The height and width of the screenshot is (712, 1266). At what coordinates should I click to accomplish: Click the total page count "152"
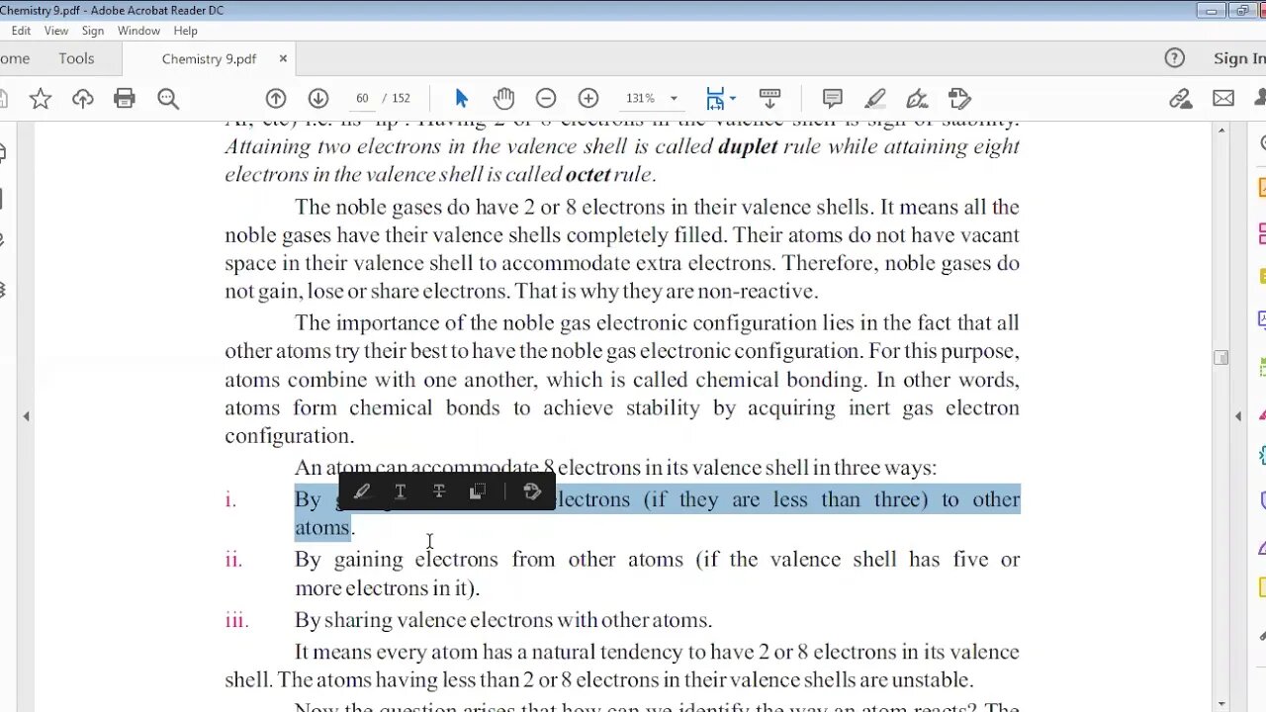coord(401,98)
